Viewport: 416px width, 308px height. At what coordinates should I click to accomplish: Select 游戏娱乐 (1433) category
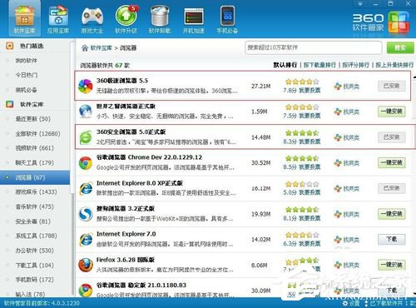click(x=36, y=191)
